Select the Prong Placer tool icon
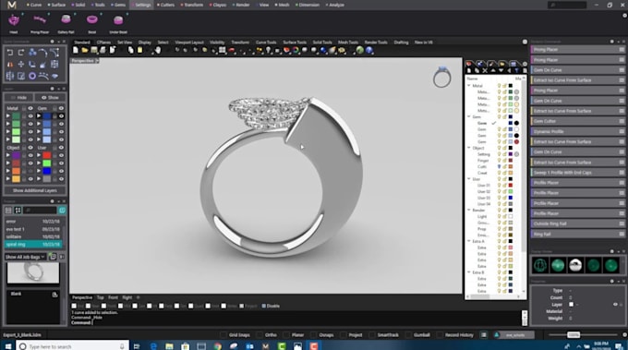 (x=39, y=19)
